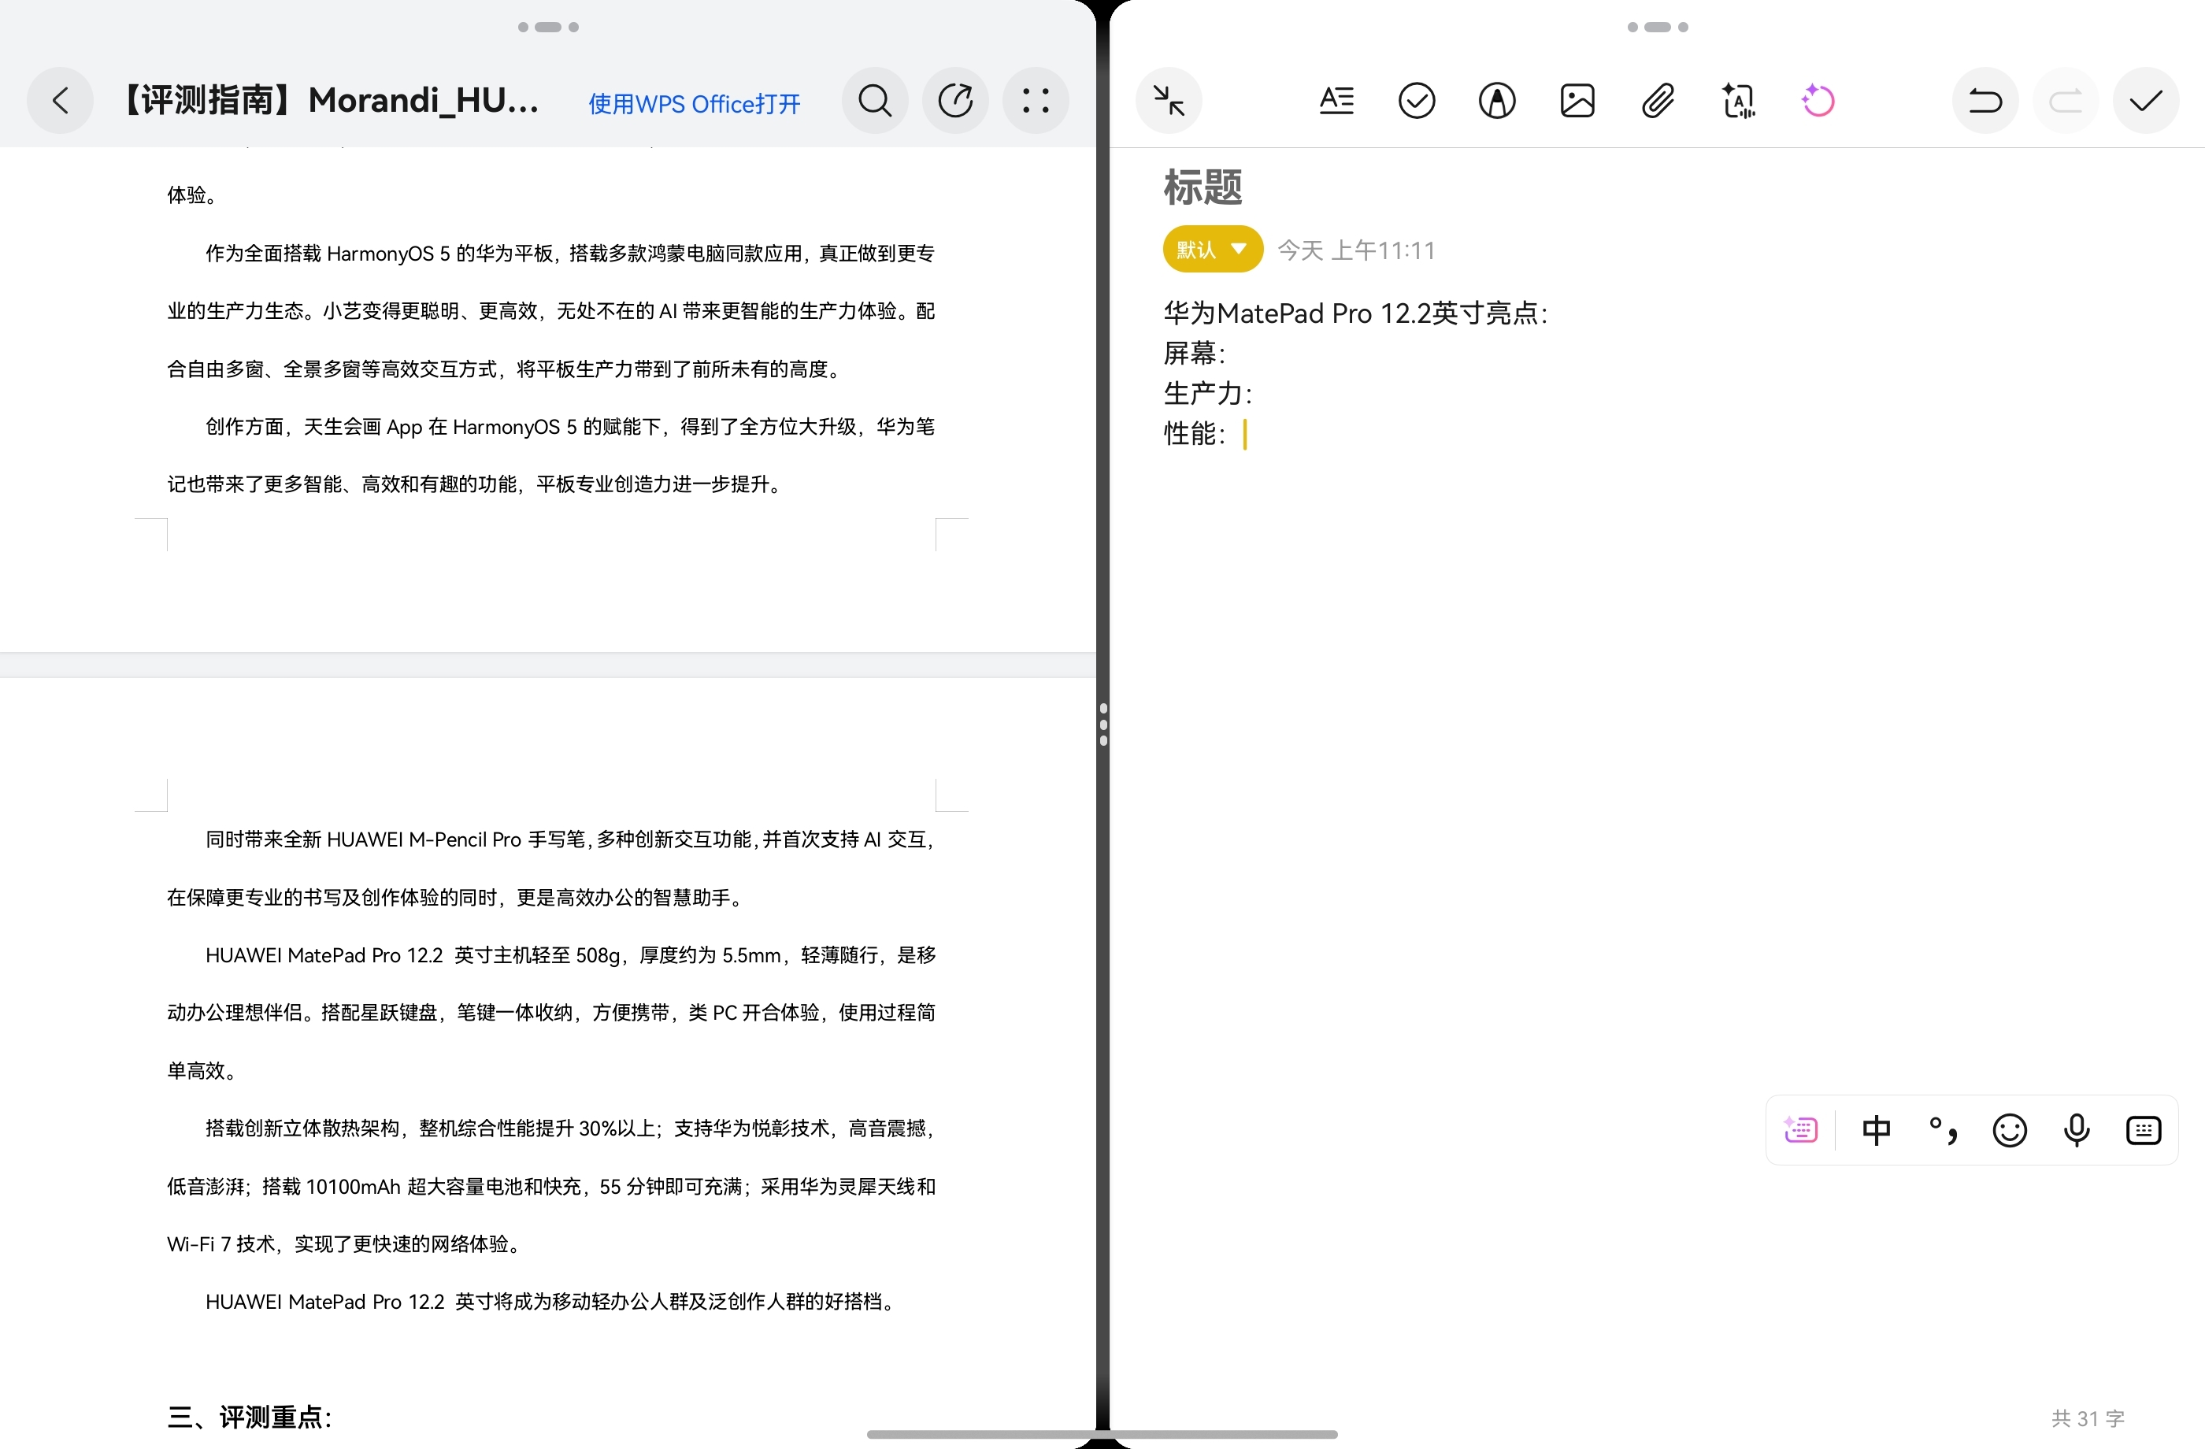
Task: Open the AI assistant sparkle icon
Action: 1818,100
